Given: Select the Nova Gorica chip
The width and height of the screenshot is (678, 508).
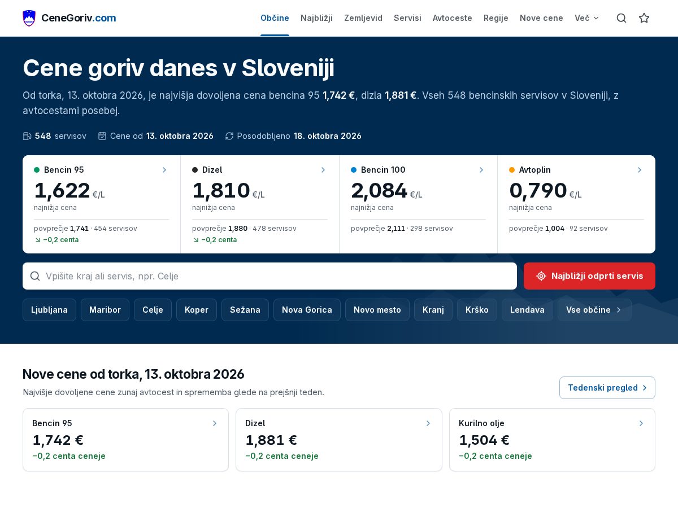Looking at the screenshot, I should pos(307,310).
